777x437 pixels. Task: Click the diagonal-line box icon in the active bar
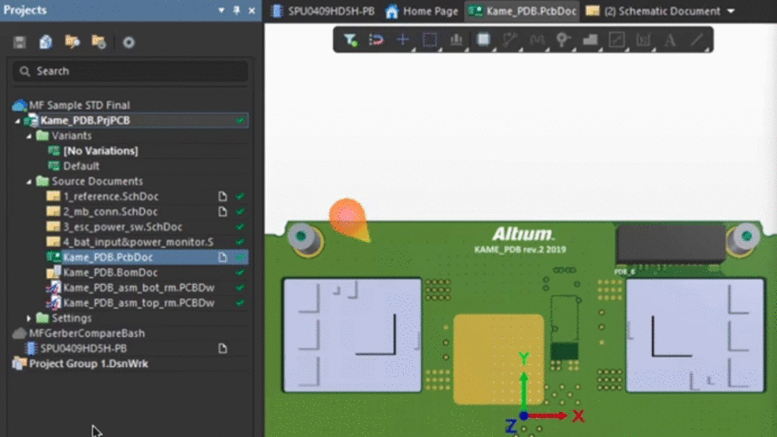pyautogui.click(x=616, y=40)
